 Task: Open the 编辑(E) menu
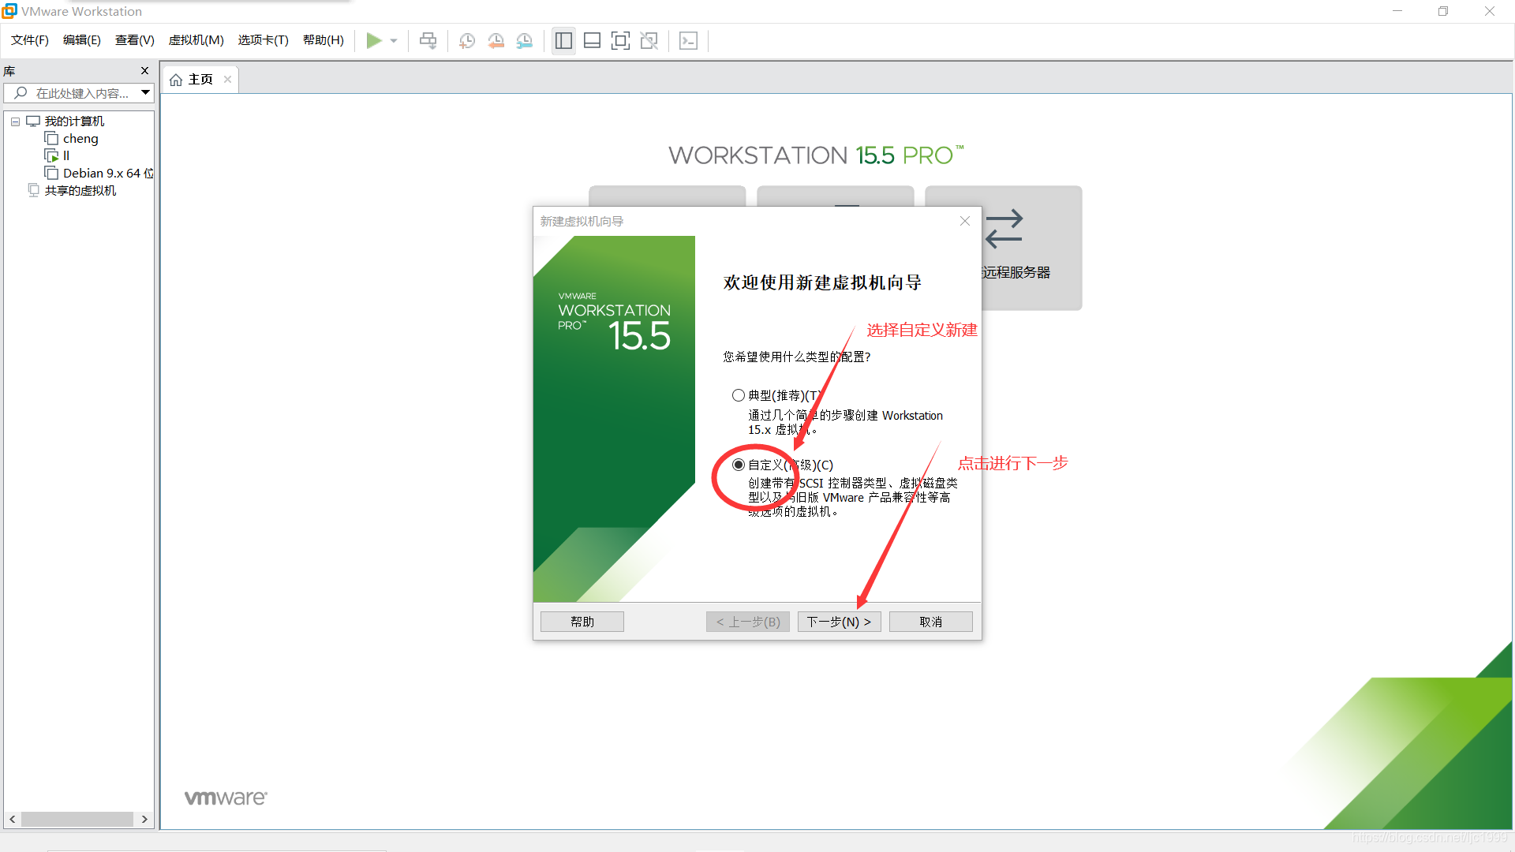pos(82,40)
